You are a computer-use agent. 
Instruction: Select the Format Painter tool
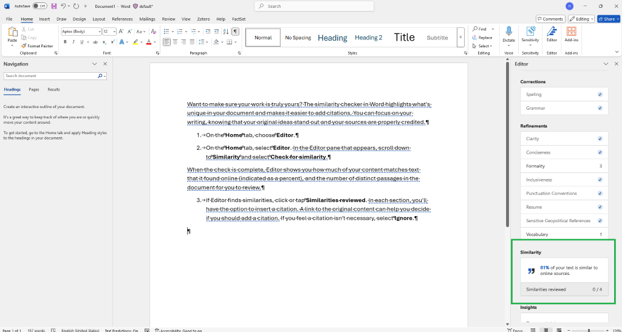(38, 46)
